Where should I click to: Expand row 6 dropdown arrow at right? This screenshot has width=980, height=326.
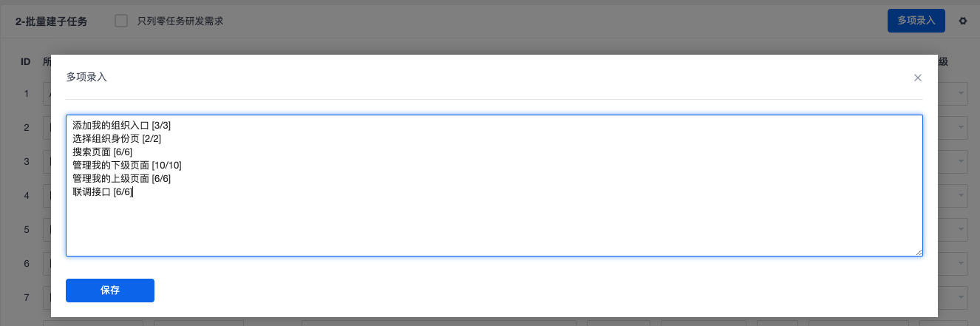point(962,264)
